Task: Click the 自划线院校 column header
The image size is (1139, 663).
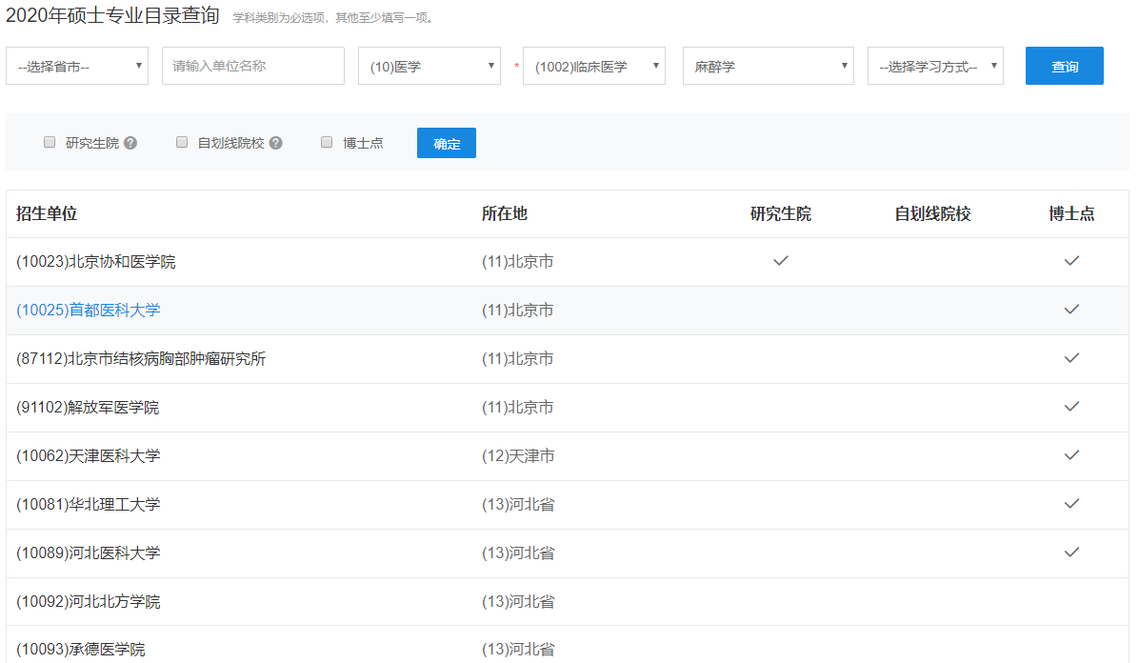Action: [x=932, y=213]
